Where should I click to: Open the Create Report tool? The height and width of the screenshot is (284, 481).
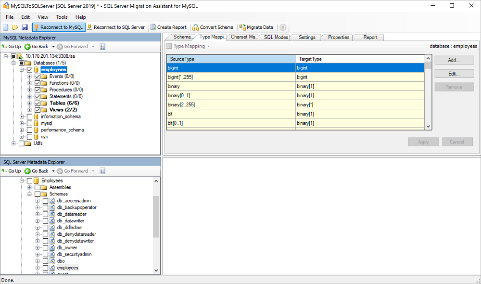click(152, 27)
